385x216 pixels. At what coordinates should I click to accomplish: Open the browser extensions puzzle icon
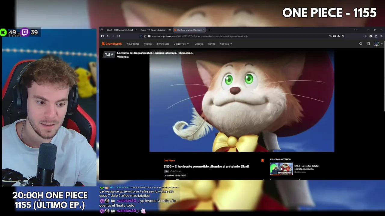tap(376, 36)
